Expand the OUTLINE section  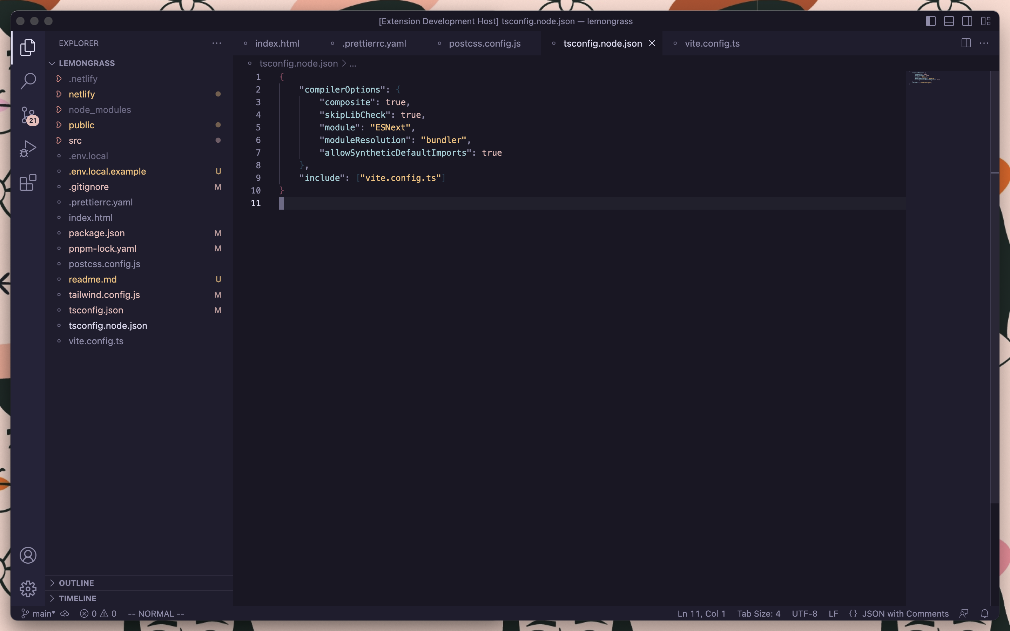tap(76, 583)
